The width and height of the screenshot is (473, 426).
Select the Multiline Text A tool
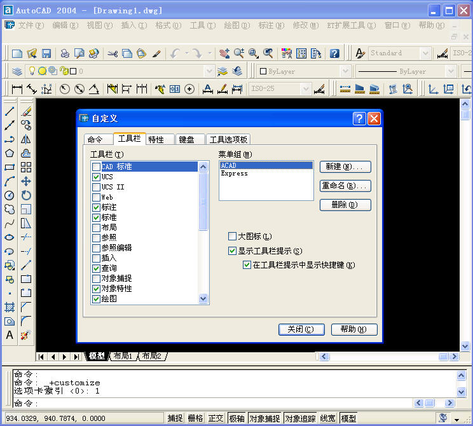pos(10,335)
